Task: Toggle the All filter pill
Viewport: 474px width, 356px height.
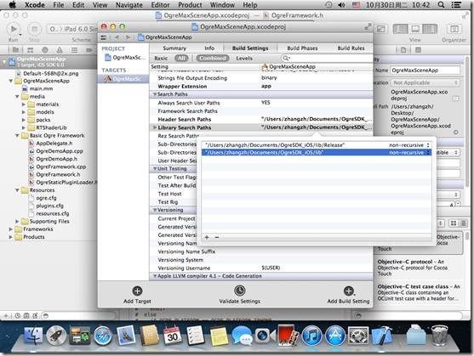Action: [x=181, y=58]
